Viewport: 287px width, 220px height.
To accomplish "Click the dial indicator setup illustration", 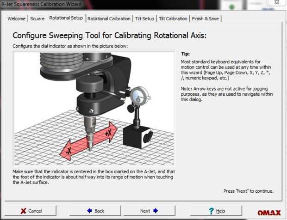I will [94, 108].
